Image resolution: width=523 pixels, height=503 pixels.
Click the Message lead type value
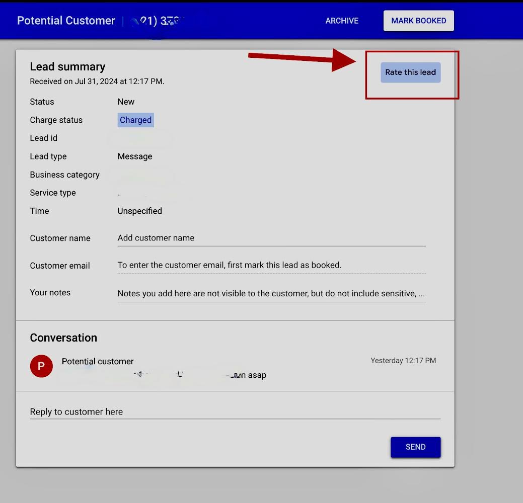134,156
